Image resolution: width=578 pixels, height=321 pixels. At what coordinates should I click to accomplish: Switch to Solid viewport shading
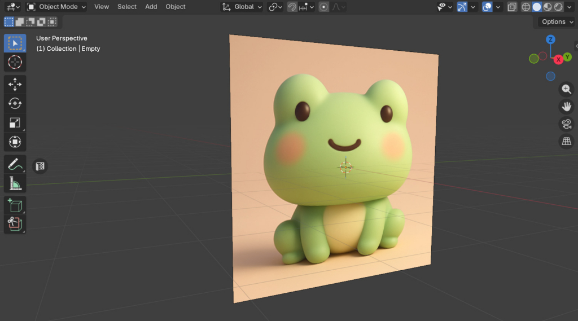click(537, 7)
